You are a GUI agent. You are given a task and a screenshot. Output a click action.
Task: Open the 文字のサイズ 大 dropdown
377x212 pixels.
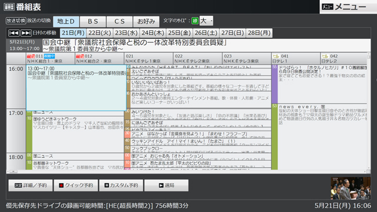tap(206, 21)
